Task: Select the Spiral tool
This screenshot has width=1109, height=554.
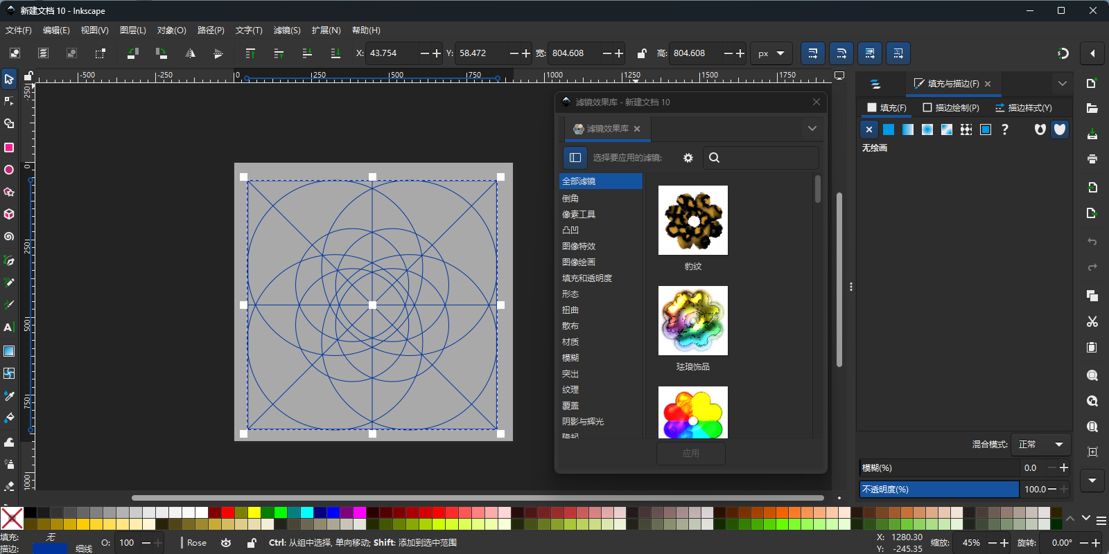Action: pyautogui.click(x=9, y=237)
